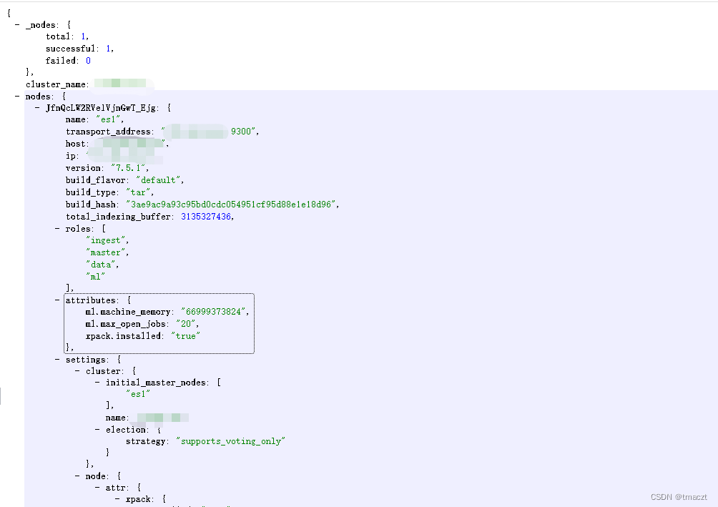Click the ip key

tap(71, 156)
